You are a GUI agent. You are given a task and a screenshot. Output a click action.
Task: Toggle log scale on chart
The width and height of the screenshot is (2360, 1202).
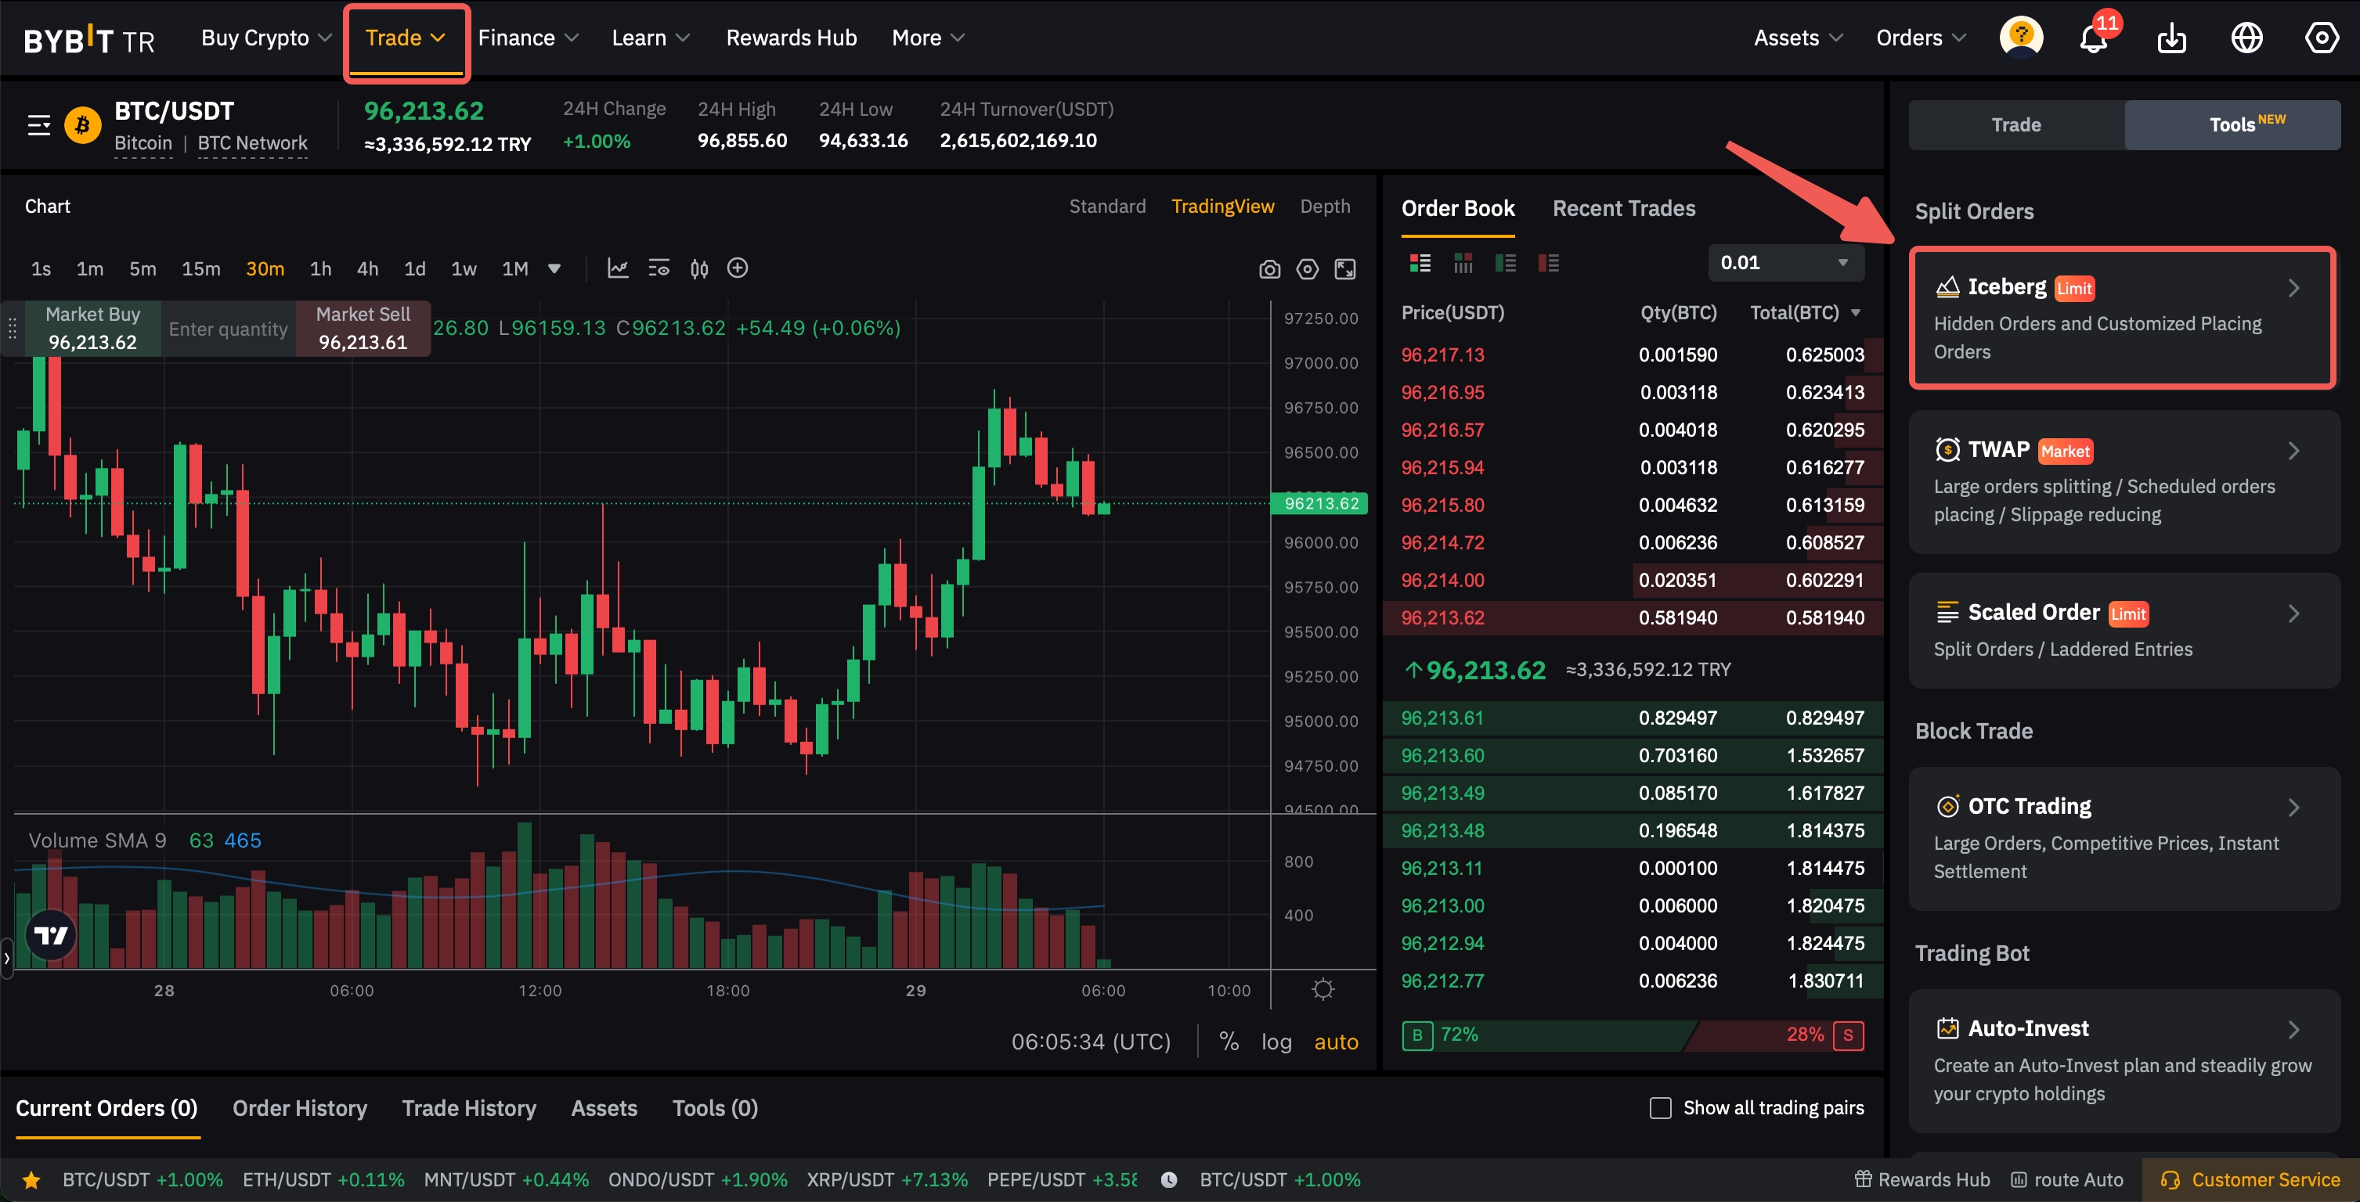1276,1042
